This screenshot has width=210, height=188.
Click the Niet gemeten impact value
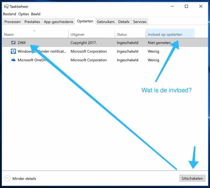point(159,43)
